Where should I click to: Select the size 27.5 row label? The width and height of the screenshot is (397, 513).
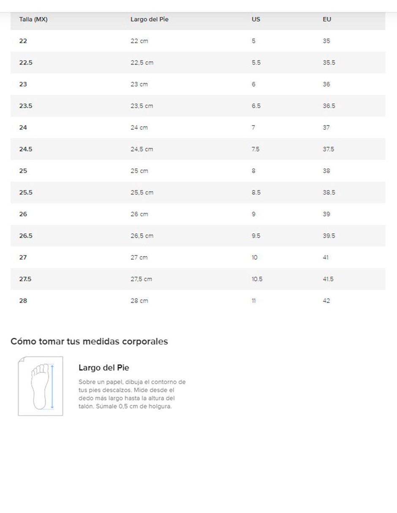pos(25,279)
